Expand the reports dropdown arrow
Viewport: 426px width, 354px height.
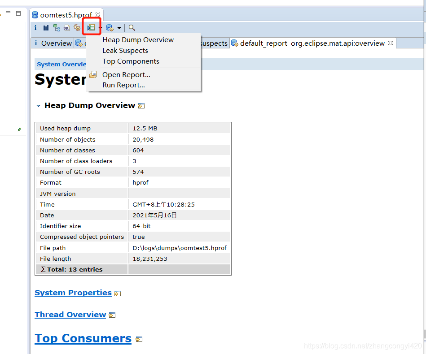[101, 28]
